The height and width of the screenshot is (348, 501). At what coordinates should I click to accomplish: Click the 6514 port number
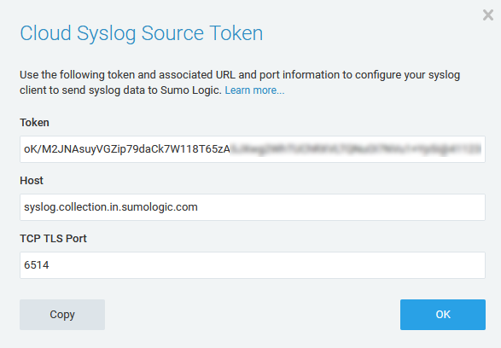coord(37,265)
